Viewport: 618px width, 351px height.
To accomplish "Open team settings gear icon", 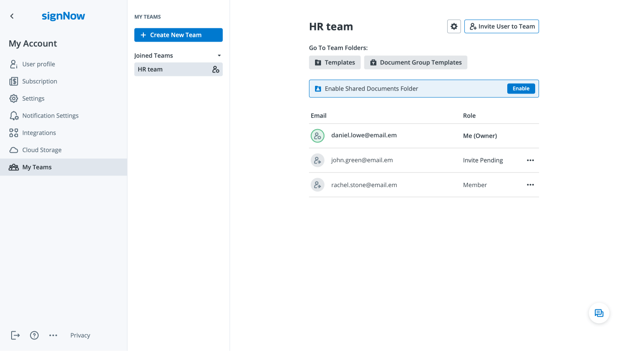I will pos(454,27).
